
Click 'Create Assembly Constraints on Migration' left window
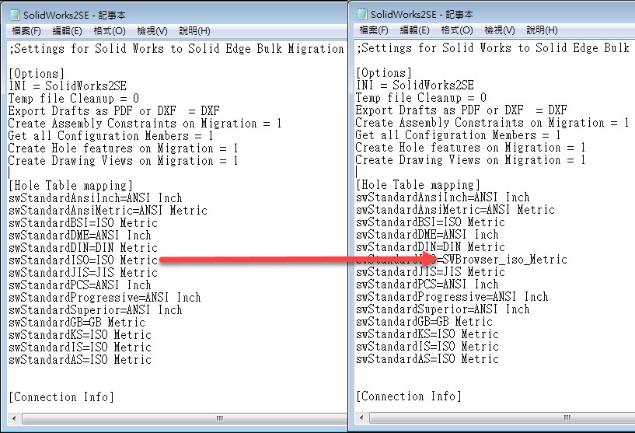[132, 124]
